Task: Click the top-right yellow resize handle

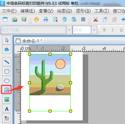Action: point(70,54)
